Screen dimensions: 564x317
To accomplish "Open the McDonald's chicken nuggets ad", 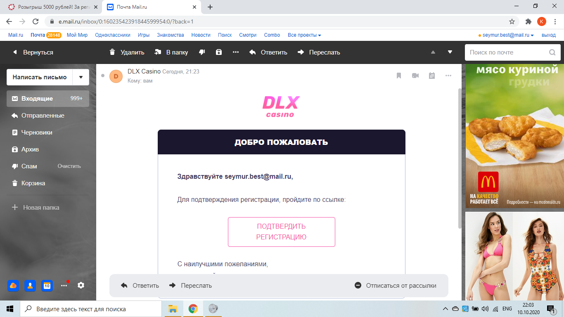I will pyautogui.click(x=514, y=136).
